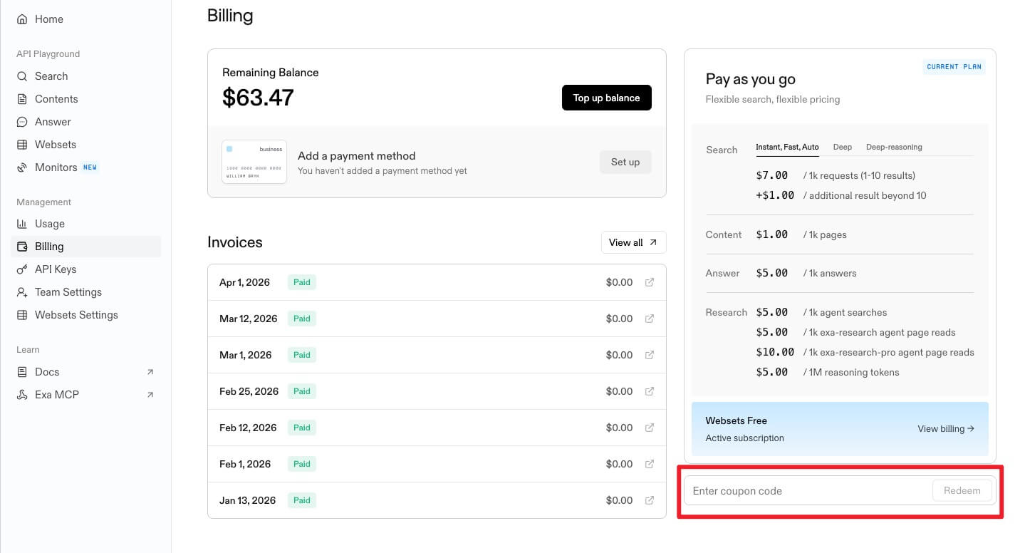Click the API Keys key icon

click(x=22, y=269)
